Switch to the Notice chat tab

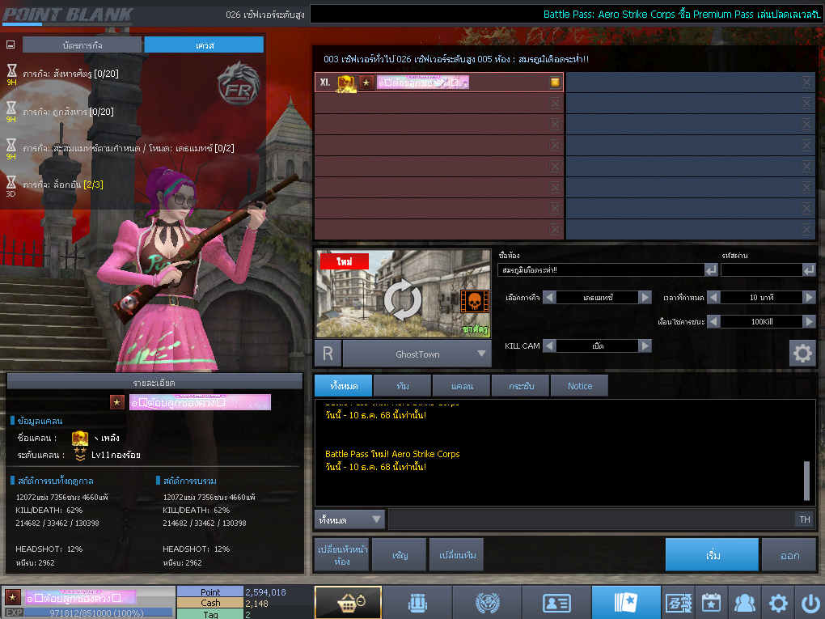[x=579, y=386]
